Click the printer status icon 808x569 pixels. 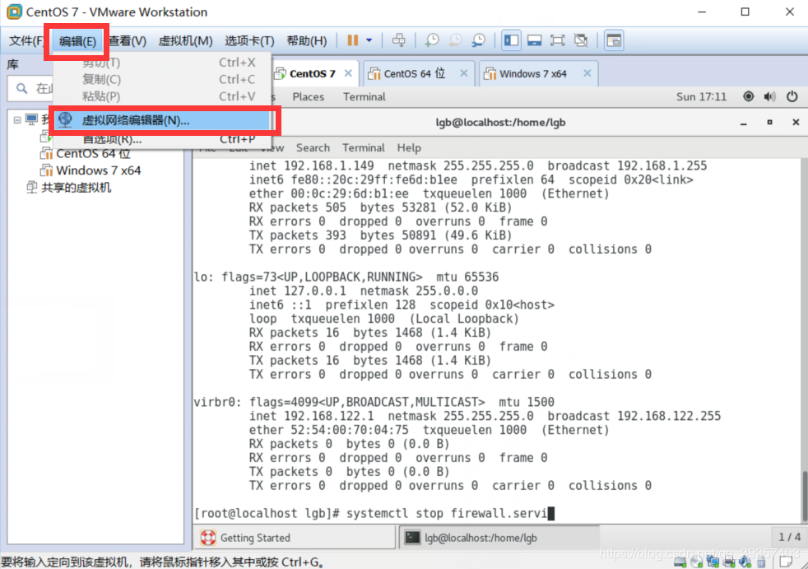tap(729, 562)
